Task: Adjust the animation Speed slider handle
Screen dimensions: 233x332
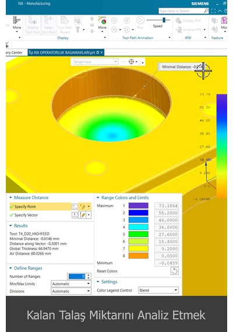Action: (x=164, y=20)
